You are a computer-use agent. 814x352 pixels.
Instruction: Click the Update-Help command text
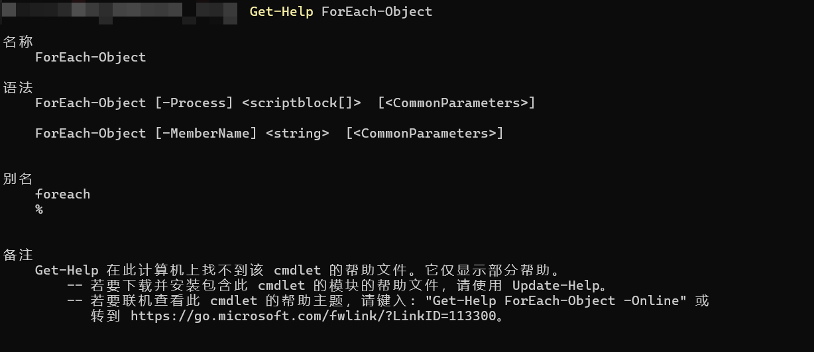click(x=555, y=286)
